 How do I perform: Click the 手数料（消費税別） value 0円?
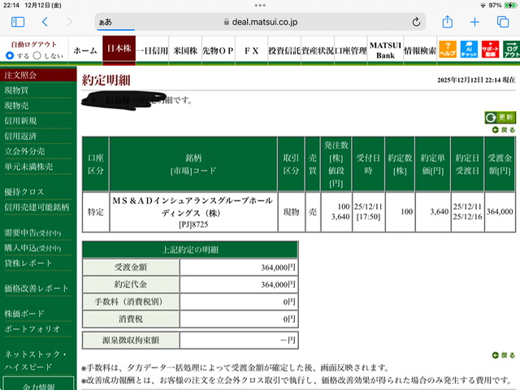coord(289,301)
